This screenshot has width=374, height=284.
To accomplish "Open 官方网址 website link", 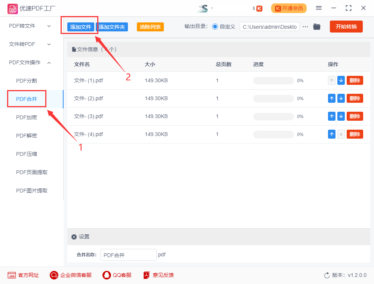I will 23,275.
